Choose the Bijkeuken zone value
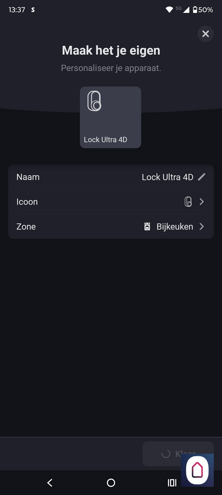 coord(175,226)
